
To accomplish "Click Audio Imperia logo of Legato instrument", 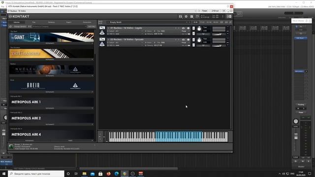I will pos(102,32).
